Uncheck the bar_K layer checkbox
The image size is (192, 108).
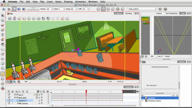pos(9,95)
